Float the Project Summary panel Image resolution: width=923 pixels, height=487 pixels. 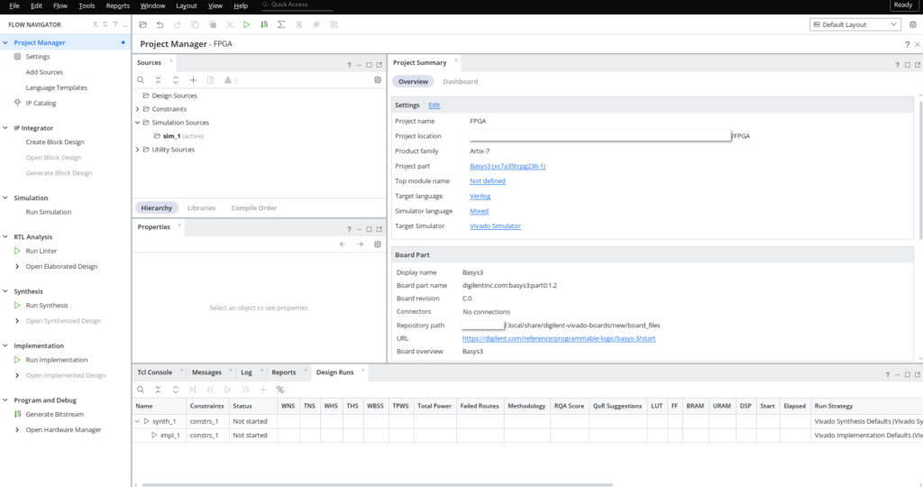coord(918,65)
